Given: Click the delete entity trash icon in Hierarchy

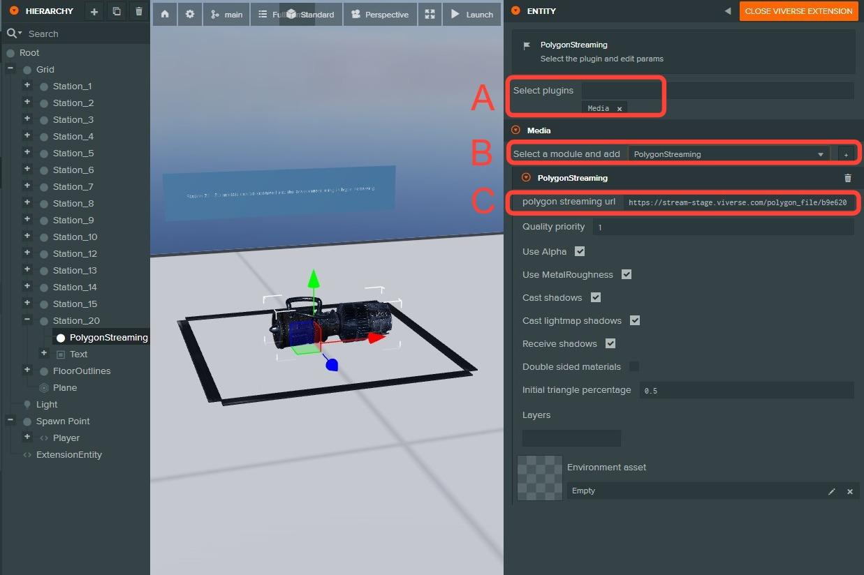Looking at the screenshot, I should point(139,12).
